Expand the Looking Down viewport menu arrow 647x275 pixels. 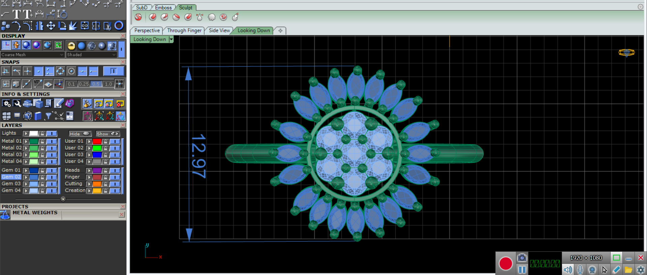[171, 39]
